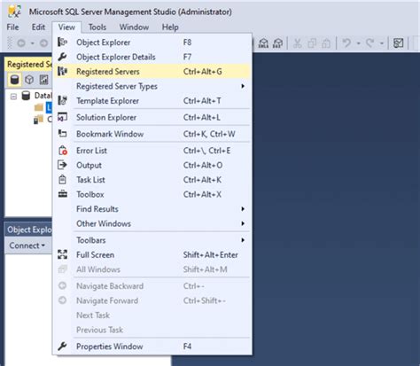Viewport: 420px width, 366px height.
Task: Open the Window menu
Action: pyautogui.click(x=134, y=27)
